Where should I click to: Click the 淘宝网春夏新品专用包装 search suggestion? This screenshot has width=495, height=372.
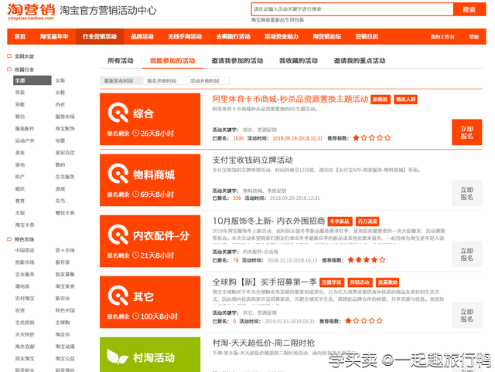pos(278,20)
